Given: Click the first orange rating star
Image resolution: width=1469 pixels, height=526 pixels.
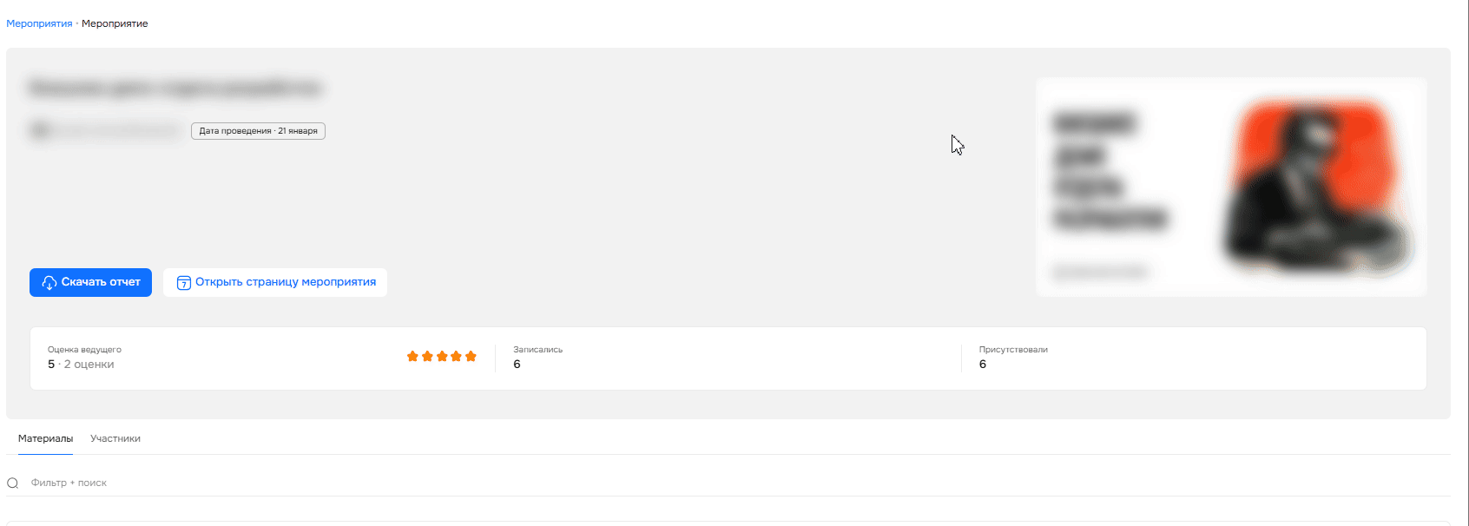Looking at the screenshot, I should click(x=413, y=356).
